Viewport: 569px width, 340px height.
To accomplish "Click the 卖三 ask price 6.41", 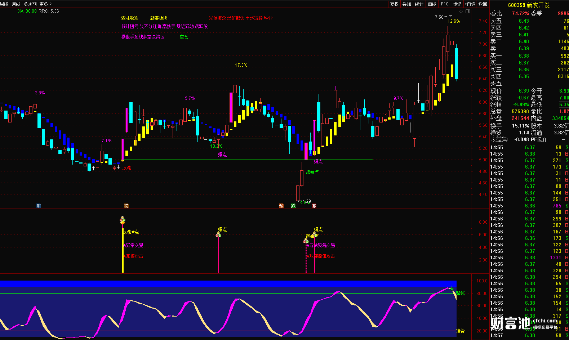I will click(x=524, y=35).
